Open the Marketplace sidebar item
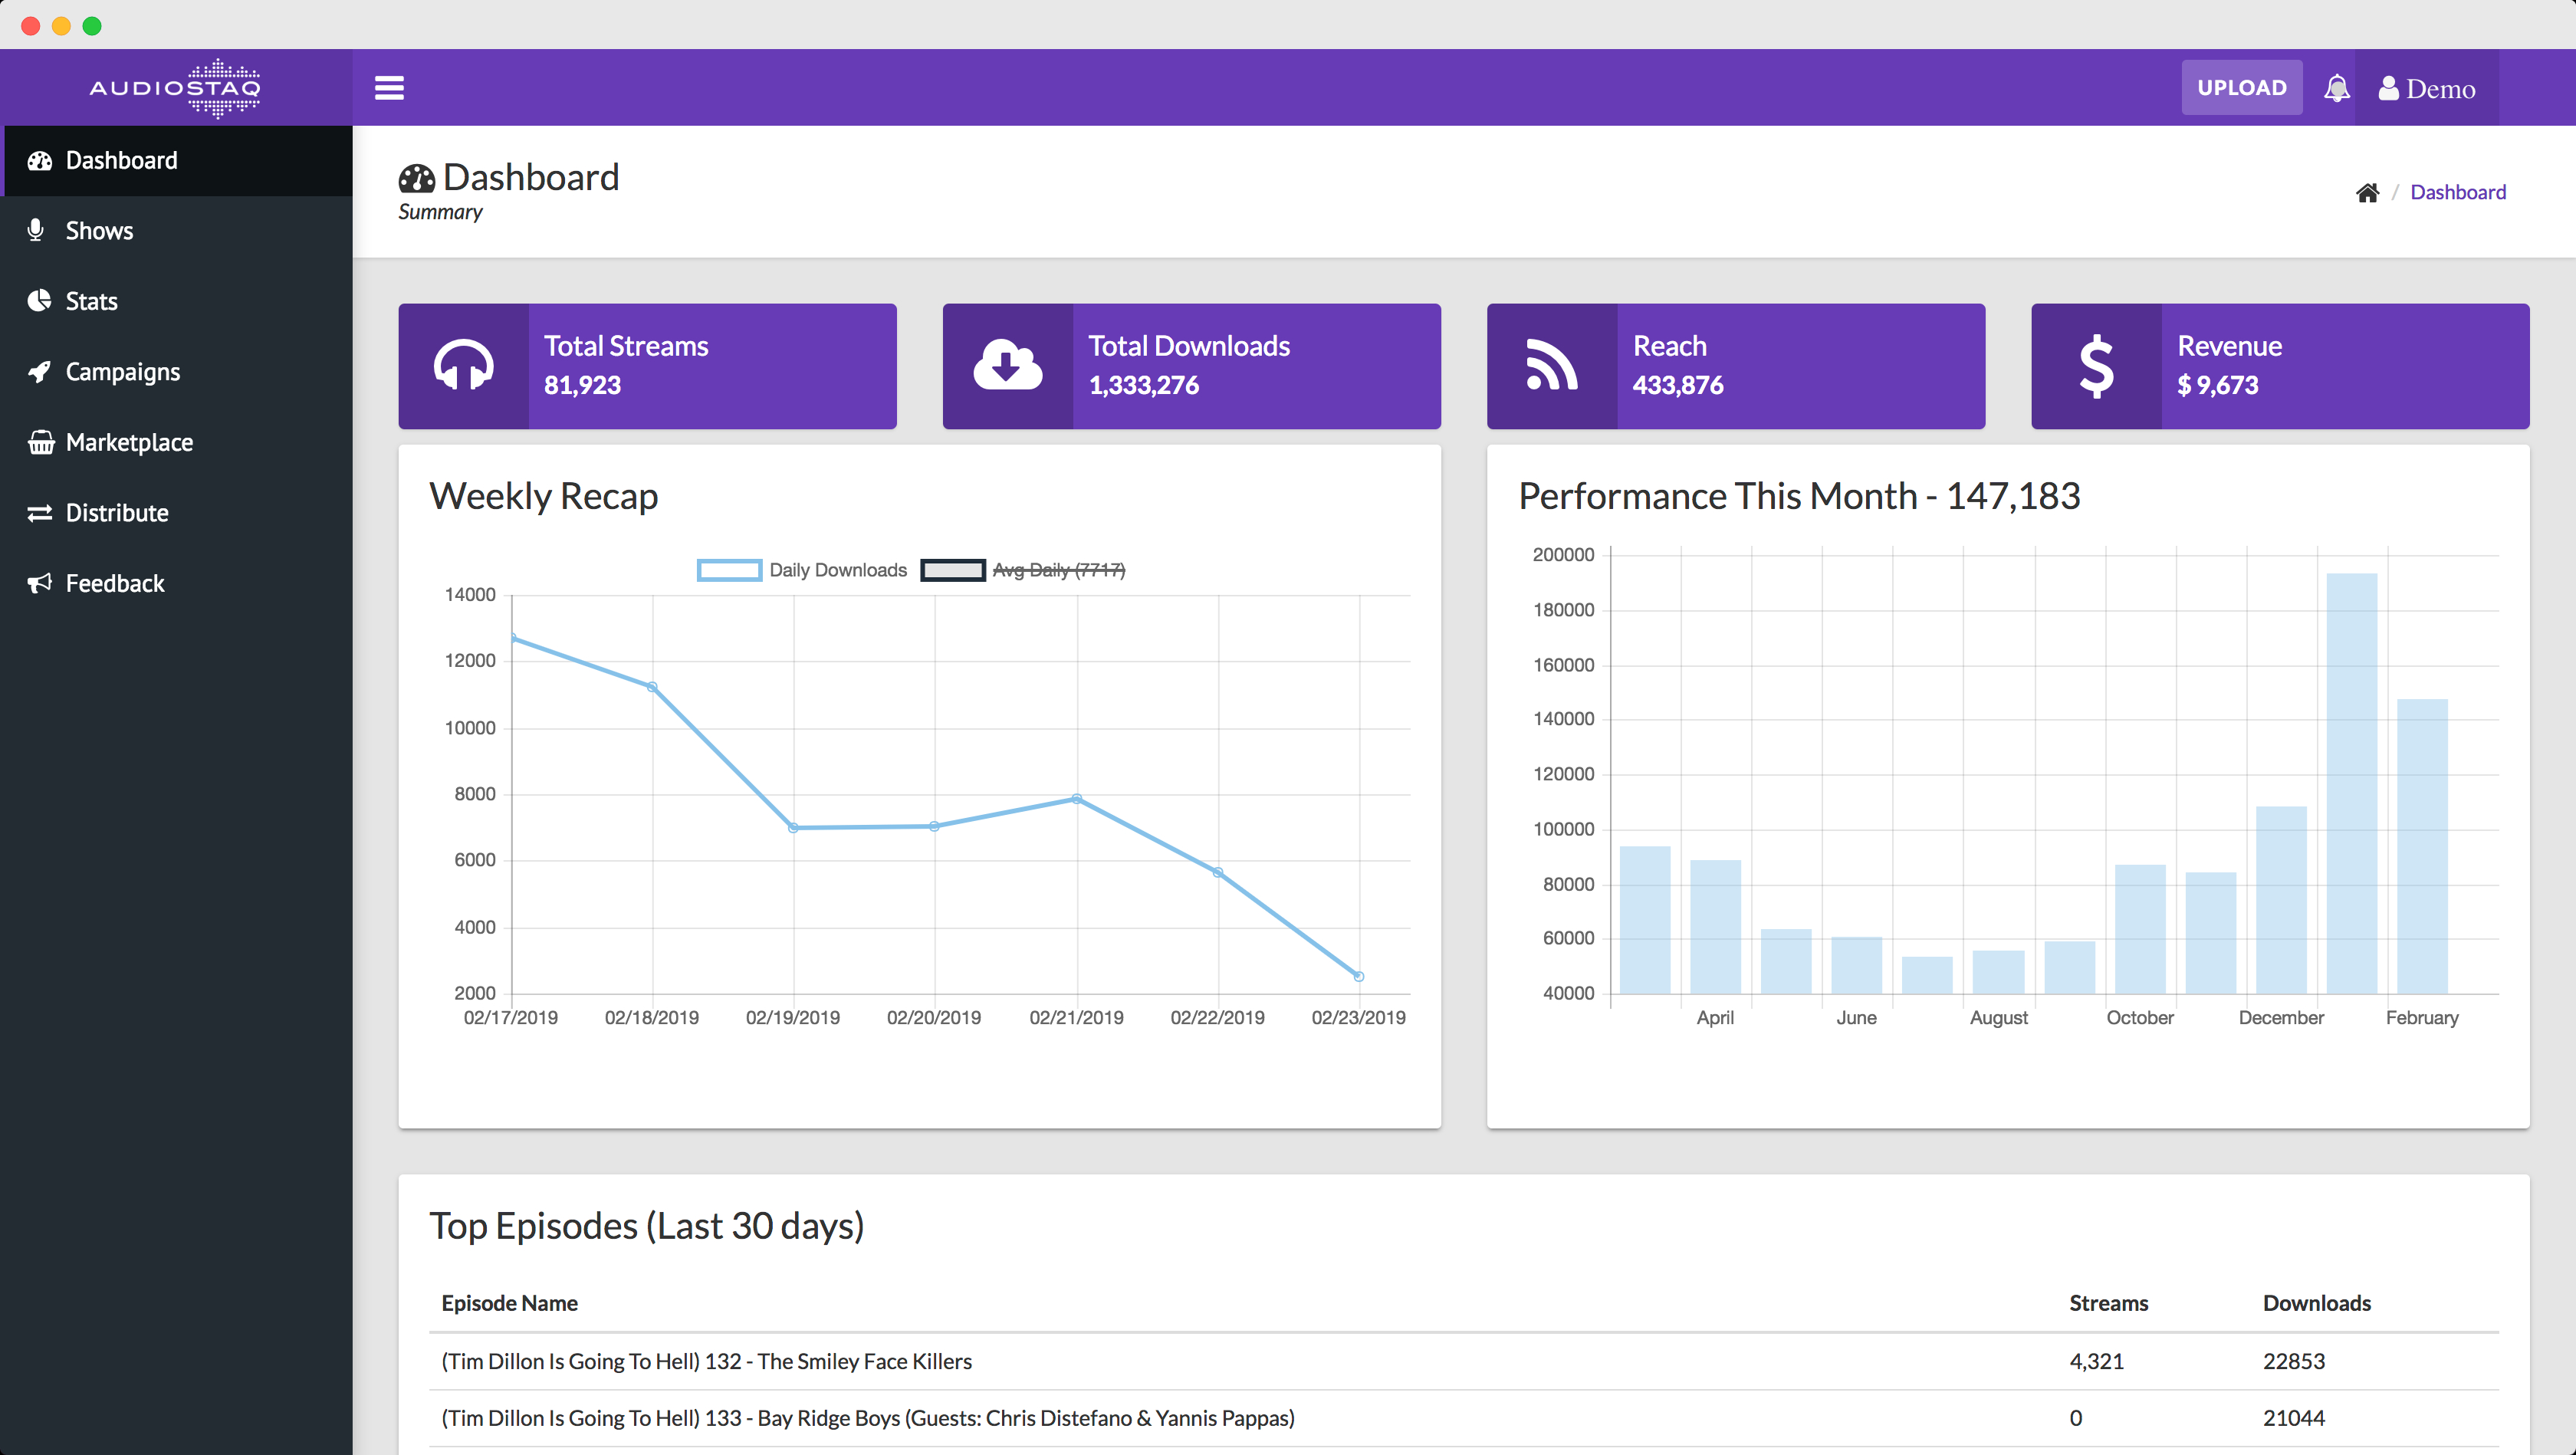 point(129,442)
